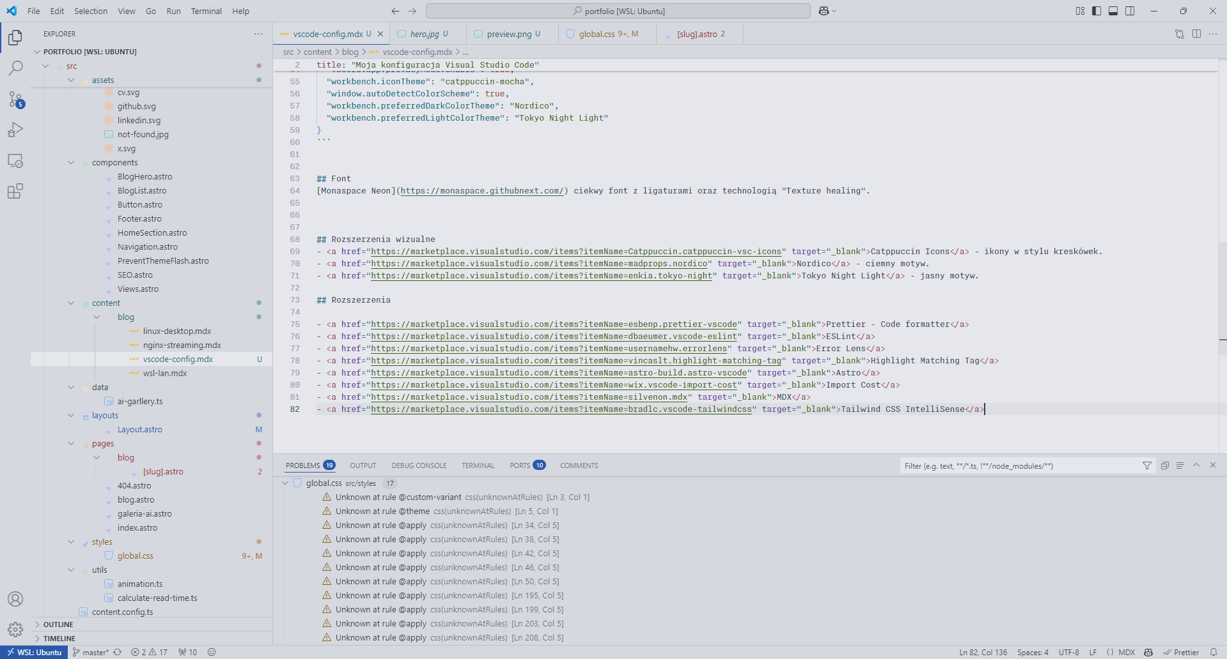
Task: Switch to the PORTS panel tab
Action: pos(527,466)
